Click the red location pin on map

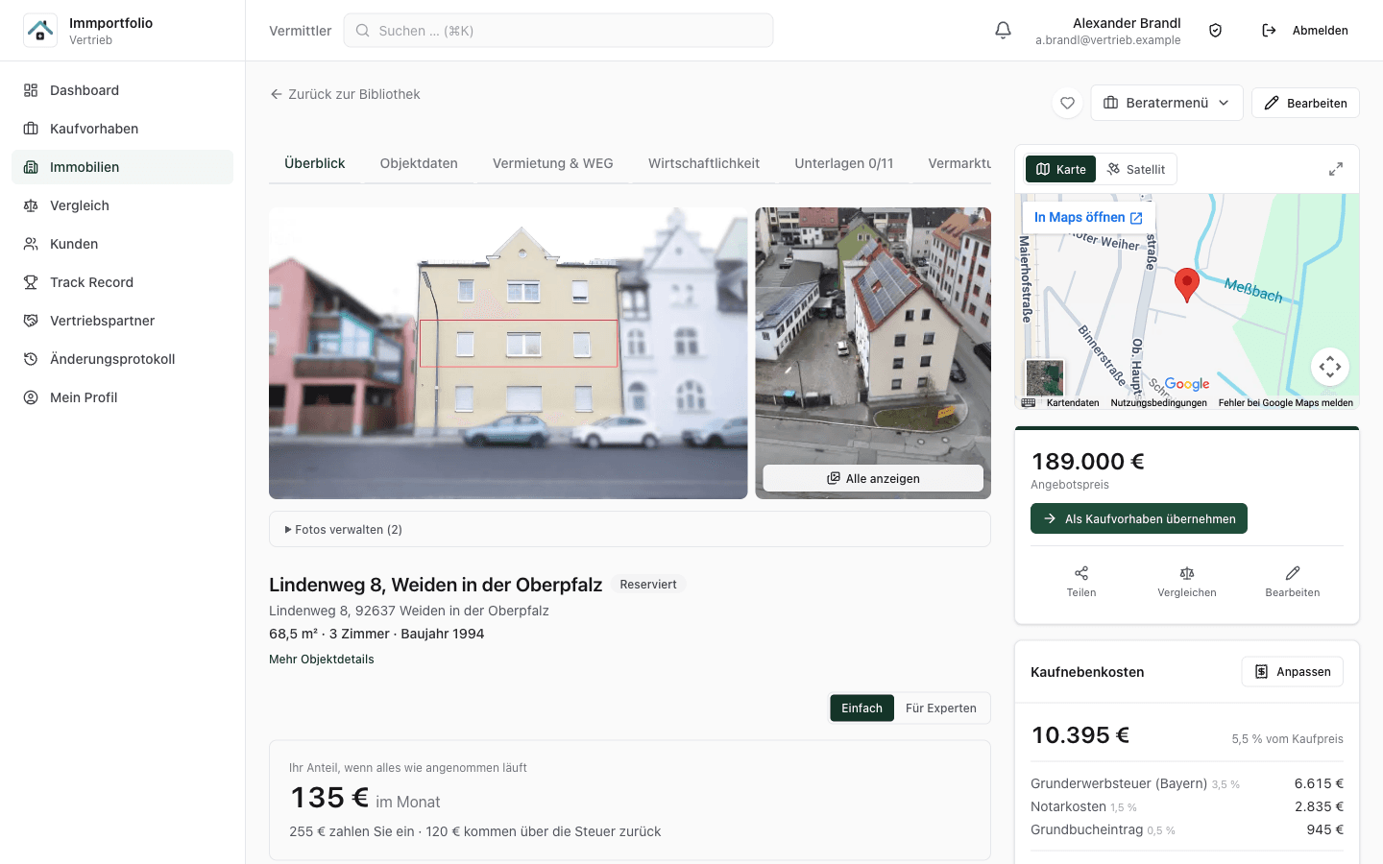point(1187,285)
